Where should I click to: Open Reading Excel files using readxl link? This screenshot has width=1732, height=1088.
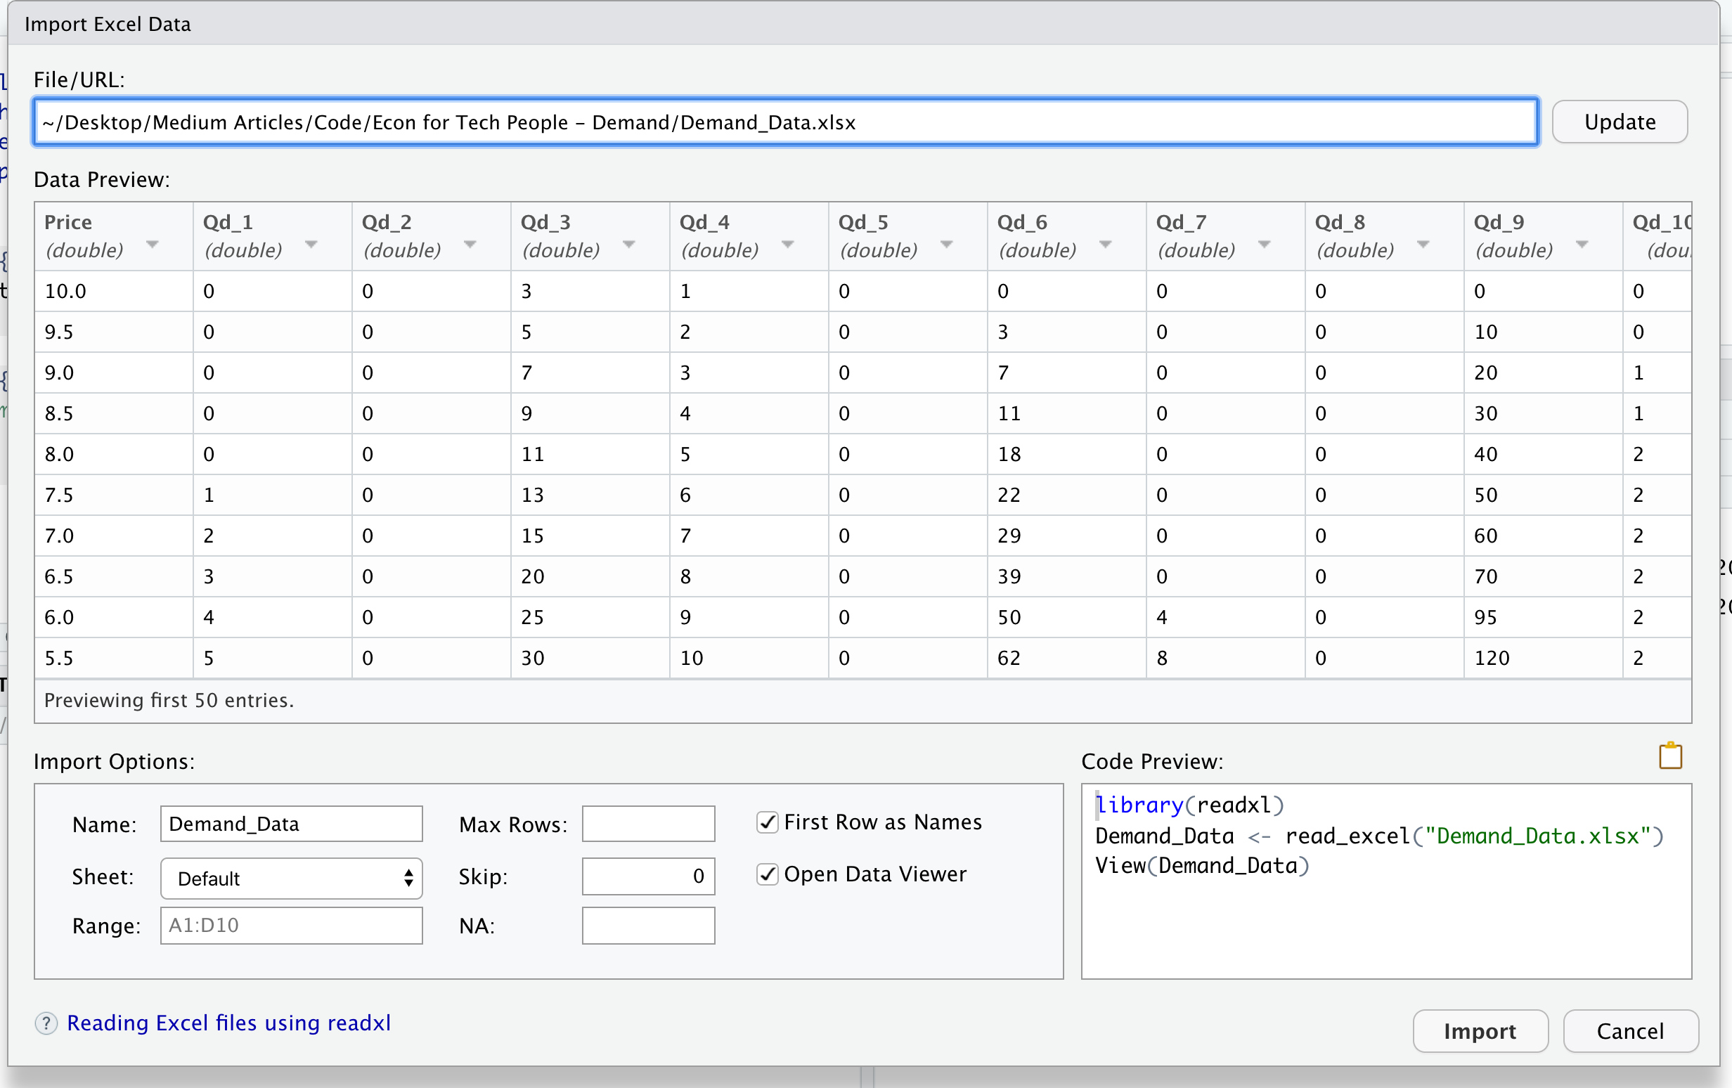coord(228,1023)
